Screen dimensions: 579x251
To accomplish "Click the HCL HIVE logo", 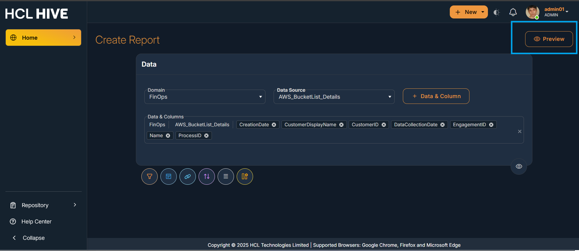I will point(37,14).
